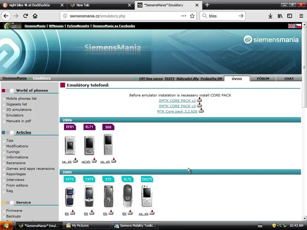Open the library bookmarks icon
Image resolution: width=307 pixels, height=230 pixels.
point(280,16)
